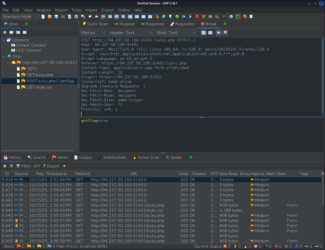Viewport: 325px width, 250px height.
Task: Click the Submit and Step icon
Action: click(x=184, y=17)
